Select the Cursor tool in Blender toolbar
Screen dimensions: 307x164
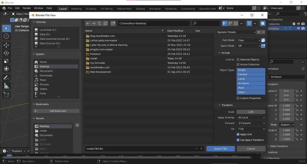coord(6,36)
